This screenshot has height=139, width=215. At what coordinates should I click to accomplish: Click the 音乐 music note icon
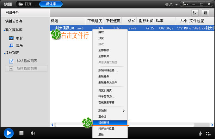pyautogui.click(x=11, y=45)
